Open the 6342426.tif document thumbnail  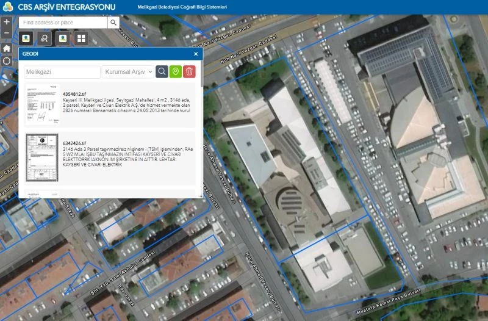coord(41,157)
